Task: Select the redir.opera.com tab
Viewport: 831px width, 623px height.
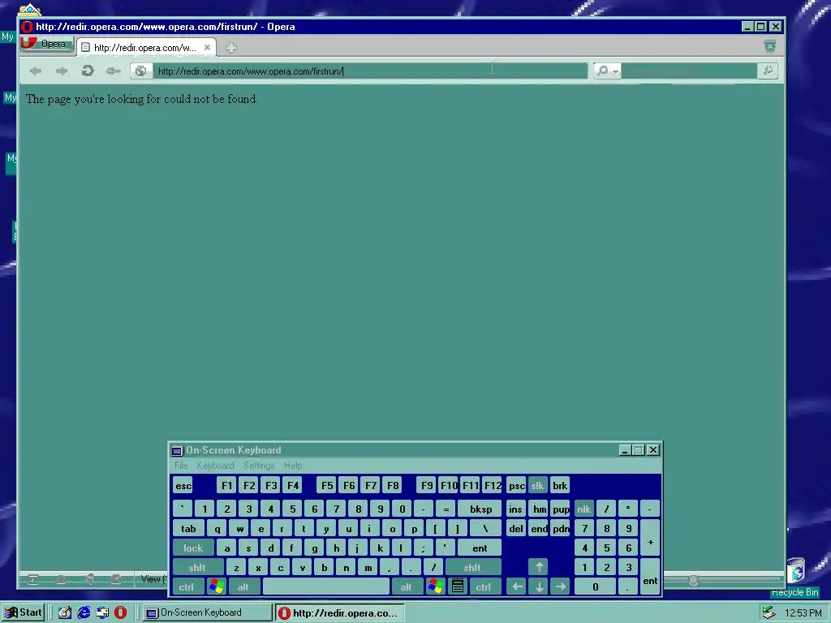Action: [146, 48]
